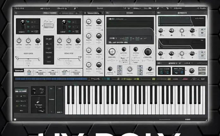Click the lower envelope graph in the right panel
The width and height of the screenshot is (220, 136).
(x=182, y=44)
